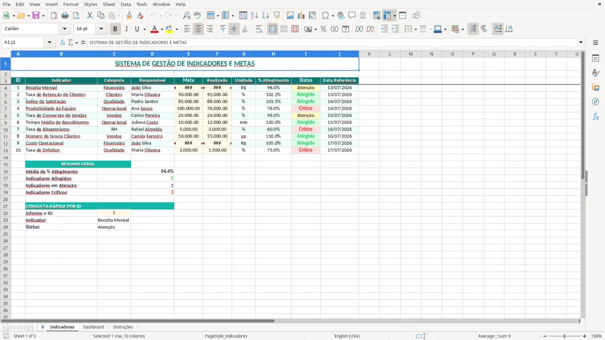This screenshot has width=605, height=340.
Task: Open font color dropdown arrow
Action: (x=162, y=29)
